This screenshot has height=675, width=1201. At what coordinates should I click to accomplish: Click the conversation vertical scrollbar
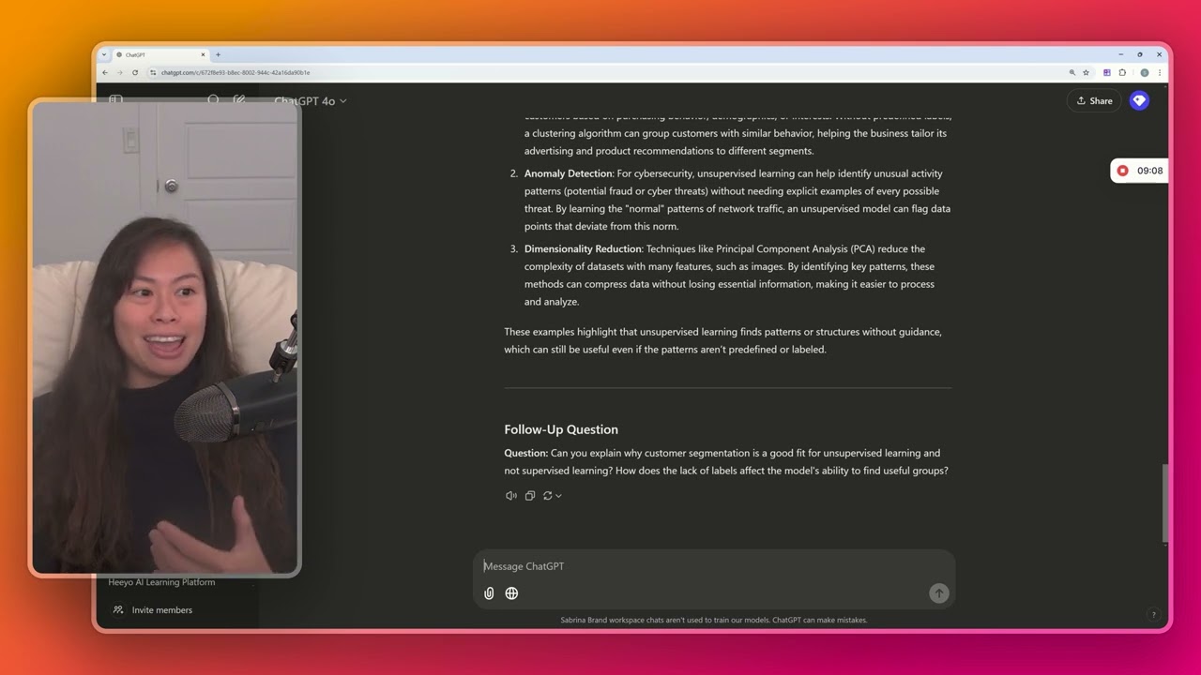tap(1164, 502)
